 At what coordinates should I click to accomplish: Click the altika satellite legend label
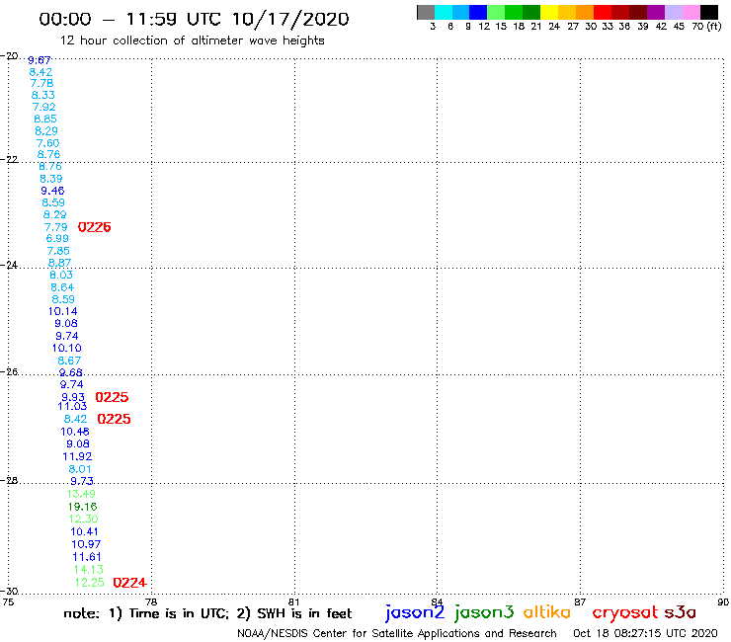tap(547, 611)
